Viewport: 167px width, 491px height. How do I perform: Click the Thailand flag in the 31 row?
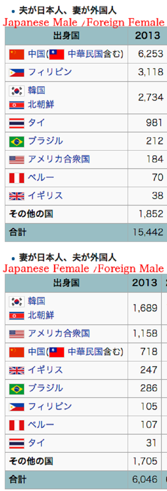[17, 443]
